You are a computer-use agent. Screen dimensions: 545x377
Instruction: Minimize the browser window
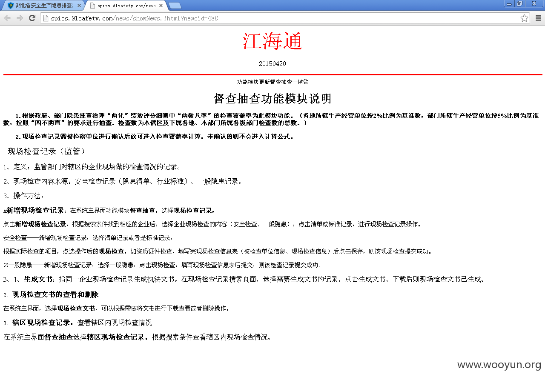point(509,3)
